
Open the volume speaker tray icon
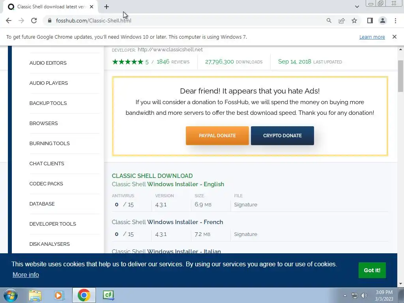coord(364,296)
